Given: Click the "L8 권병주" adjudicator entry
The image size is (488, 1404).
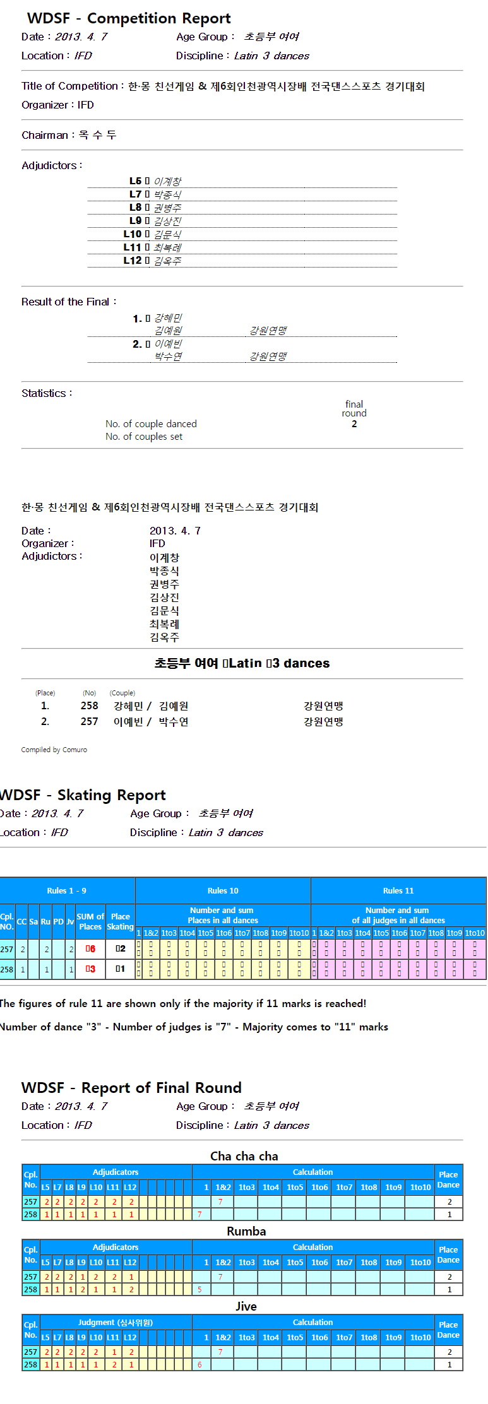Looking at the screenshot, I should tap(155, 208).
